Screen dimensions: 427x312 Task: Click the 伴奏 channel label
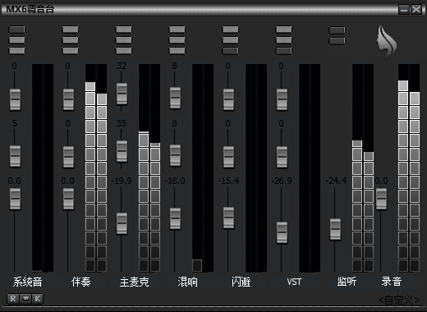click(x=80, y=282)
